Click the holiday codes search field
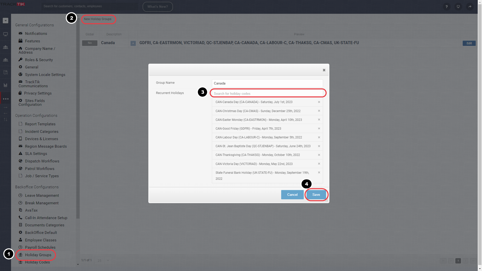This screenshot has width=482, height=271. (267, 94)
